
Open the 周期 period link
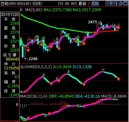pyautogui.click(x=95, y=4)
